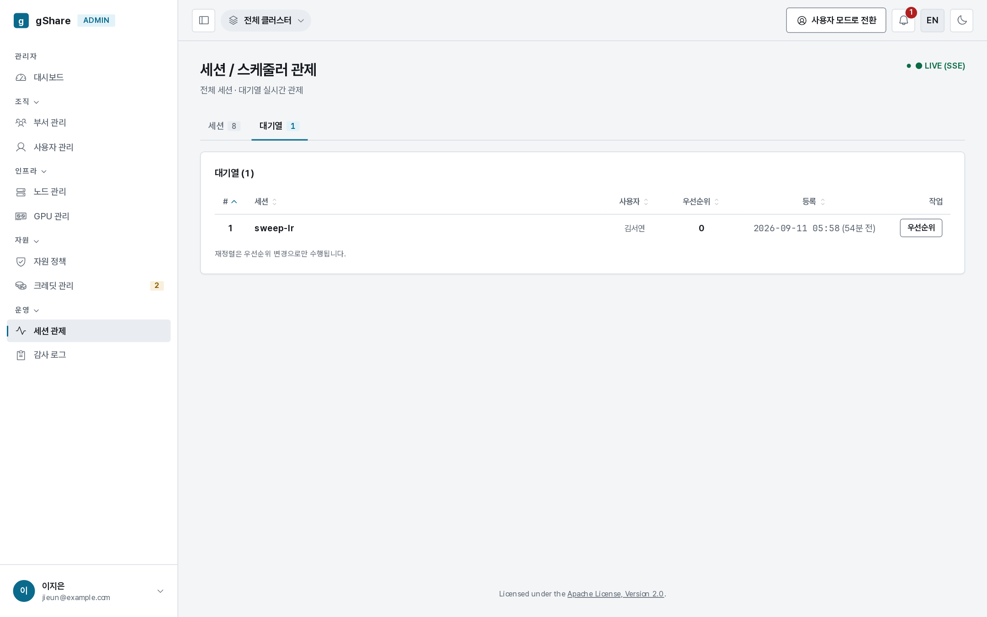Screen dimensions: 987x617
Task: Click the sweep-lr session name
Action: 274,228
